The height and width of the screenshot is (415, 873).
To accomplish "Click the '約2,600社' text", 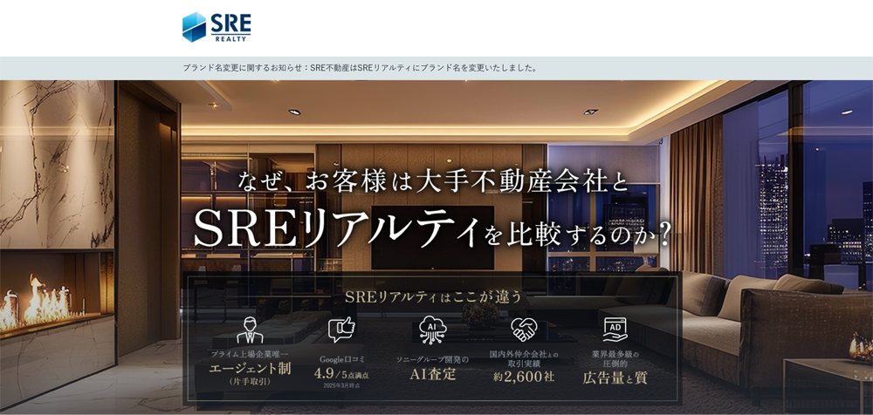I will tap(523, 377).
